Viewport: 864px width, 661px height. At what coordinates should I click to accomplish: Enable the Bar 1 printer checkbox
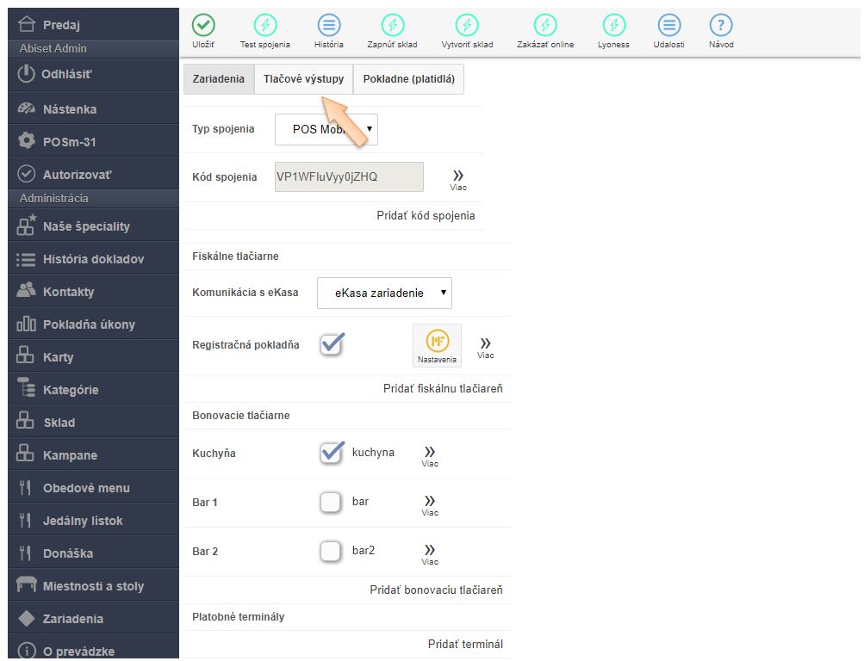pos(331,502)
